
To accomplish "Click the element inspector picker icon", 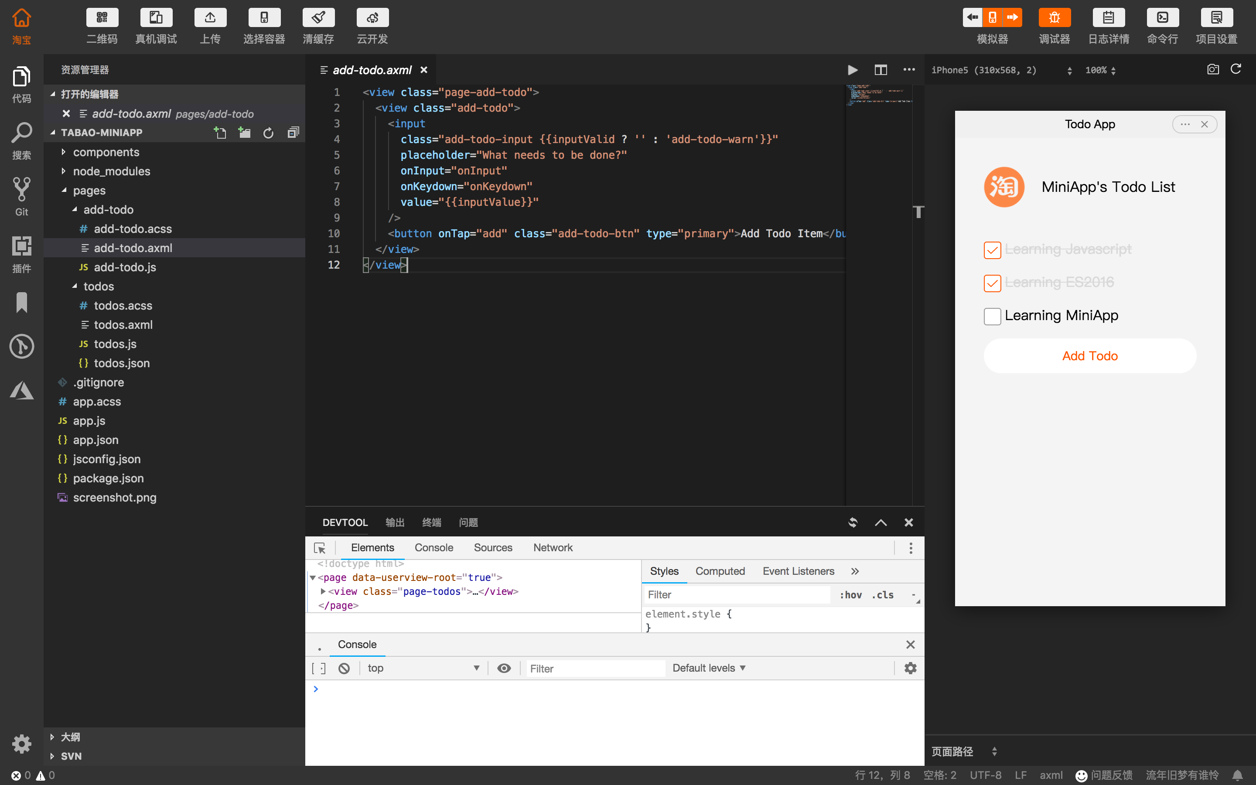I will pyautogui.click(x=320, y=548).
